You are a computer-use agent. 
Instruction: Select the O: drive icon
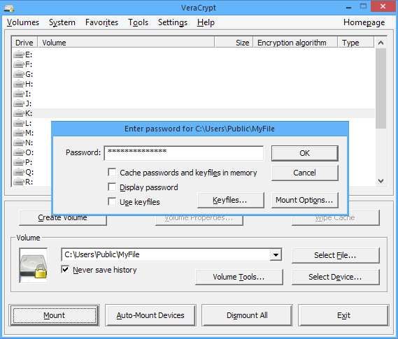point(19,152)
